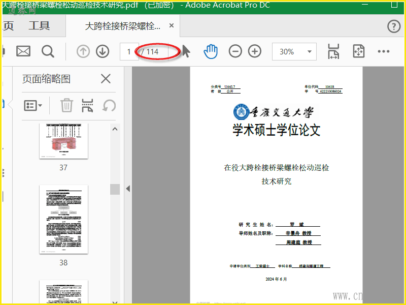
Task: Rotate page counterclockwise in thumbnails
Action: [109, 106]
